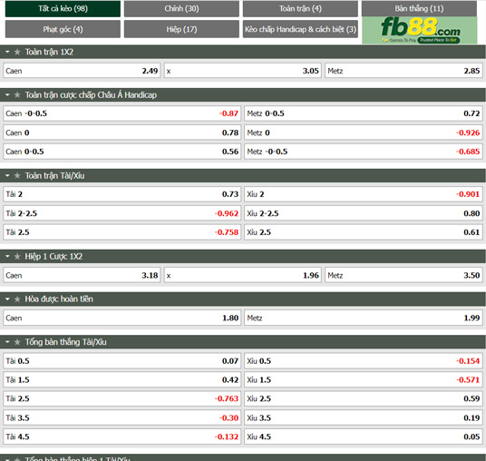486x461 pixels.
Task: Select Caen 0 handicap at 0.78
Action: [x=122, y=132]
